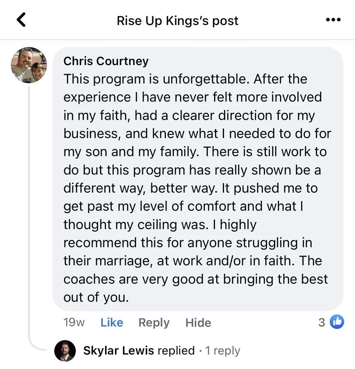Click the Skylar Lewis name link
Viewport: 355px width, 369px height.
click(118, 351)
